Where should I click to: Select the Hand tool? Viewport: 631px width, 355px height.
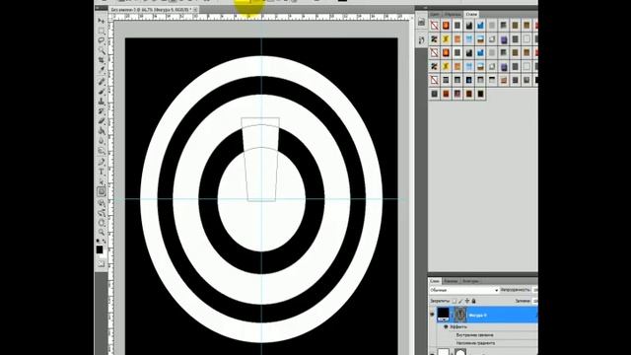(102, 223)
